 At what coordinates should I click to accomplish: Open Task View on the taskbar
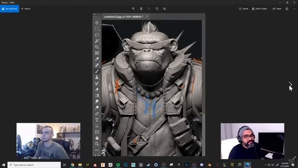point(65,165)
